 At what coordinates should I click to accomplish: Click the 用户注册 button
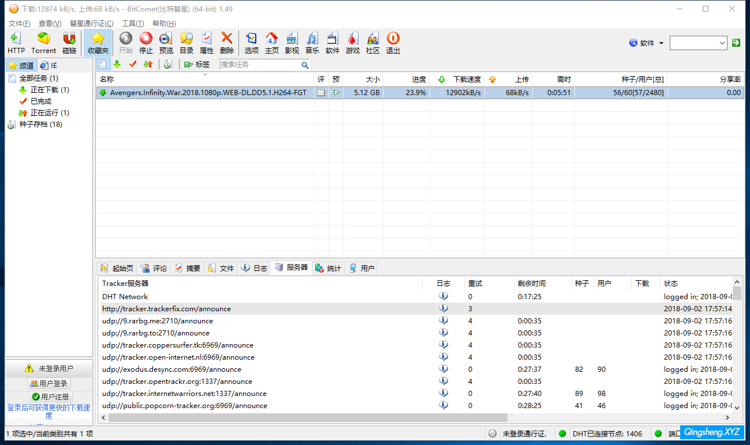[x=50, y=397]
